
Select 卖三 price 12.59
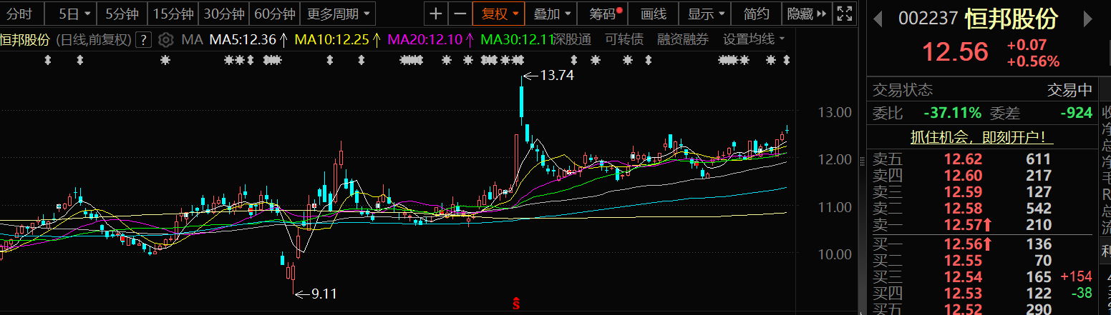point(963,192)
